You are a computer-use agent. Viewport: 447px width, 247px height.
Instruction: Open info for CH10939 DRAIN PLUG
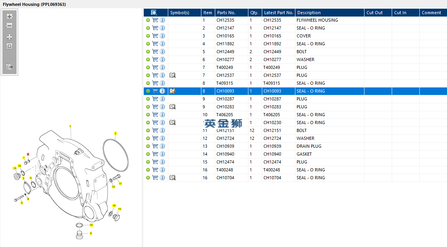tap(162, 146)
